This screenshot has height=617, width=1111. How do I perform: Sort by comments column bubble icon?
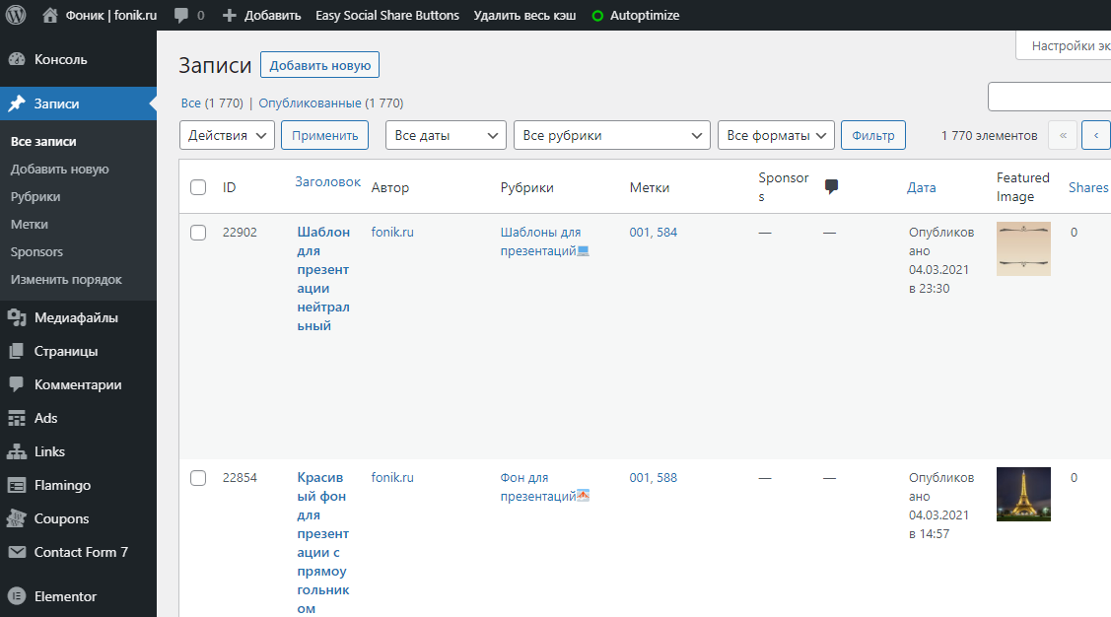[x=831, y=187]
